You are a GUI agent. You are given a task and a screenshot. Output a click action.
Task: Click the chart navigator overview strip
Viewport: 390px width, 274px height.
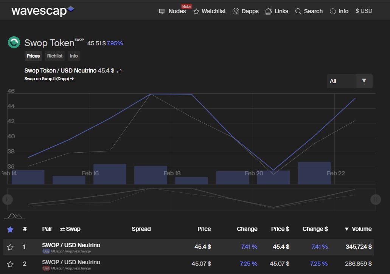point(191,200)
